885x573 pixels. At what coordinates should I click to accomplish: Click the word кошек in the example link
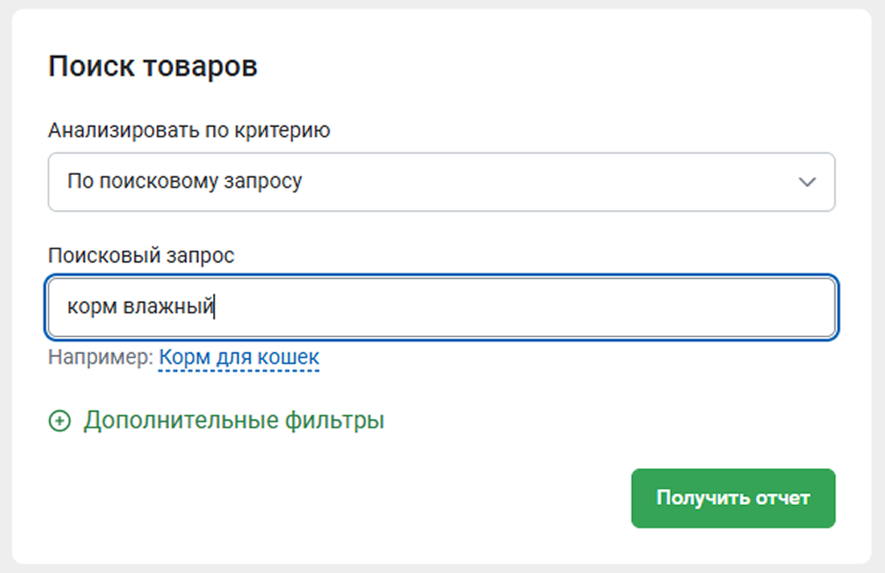pos(289,357)
